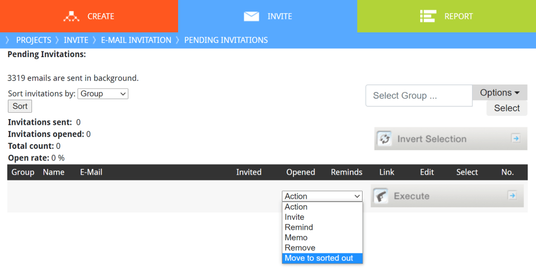This screenshot has height=268, width=536.
Task: Open the Sort invitations by Group dropdown
Action: point(103,94)
